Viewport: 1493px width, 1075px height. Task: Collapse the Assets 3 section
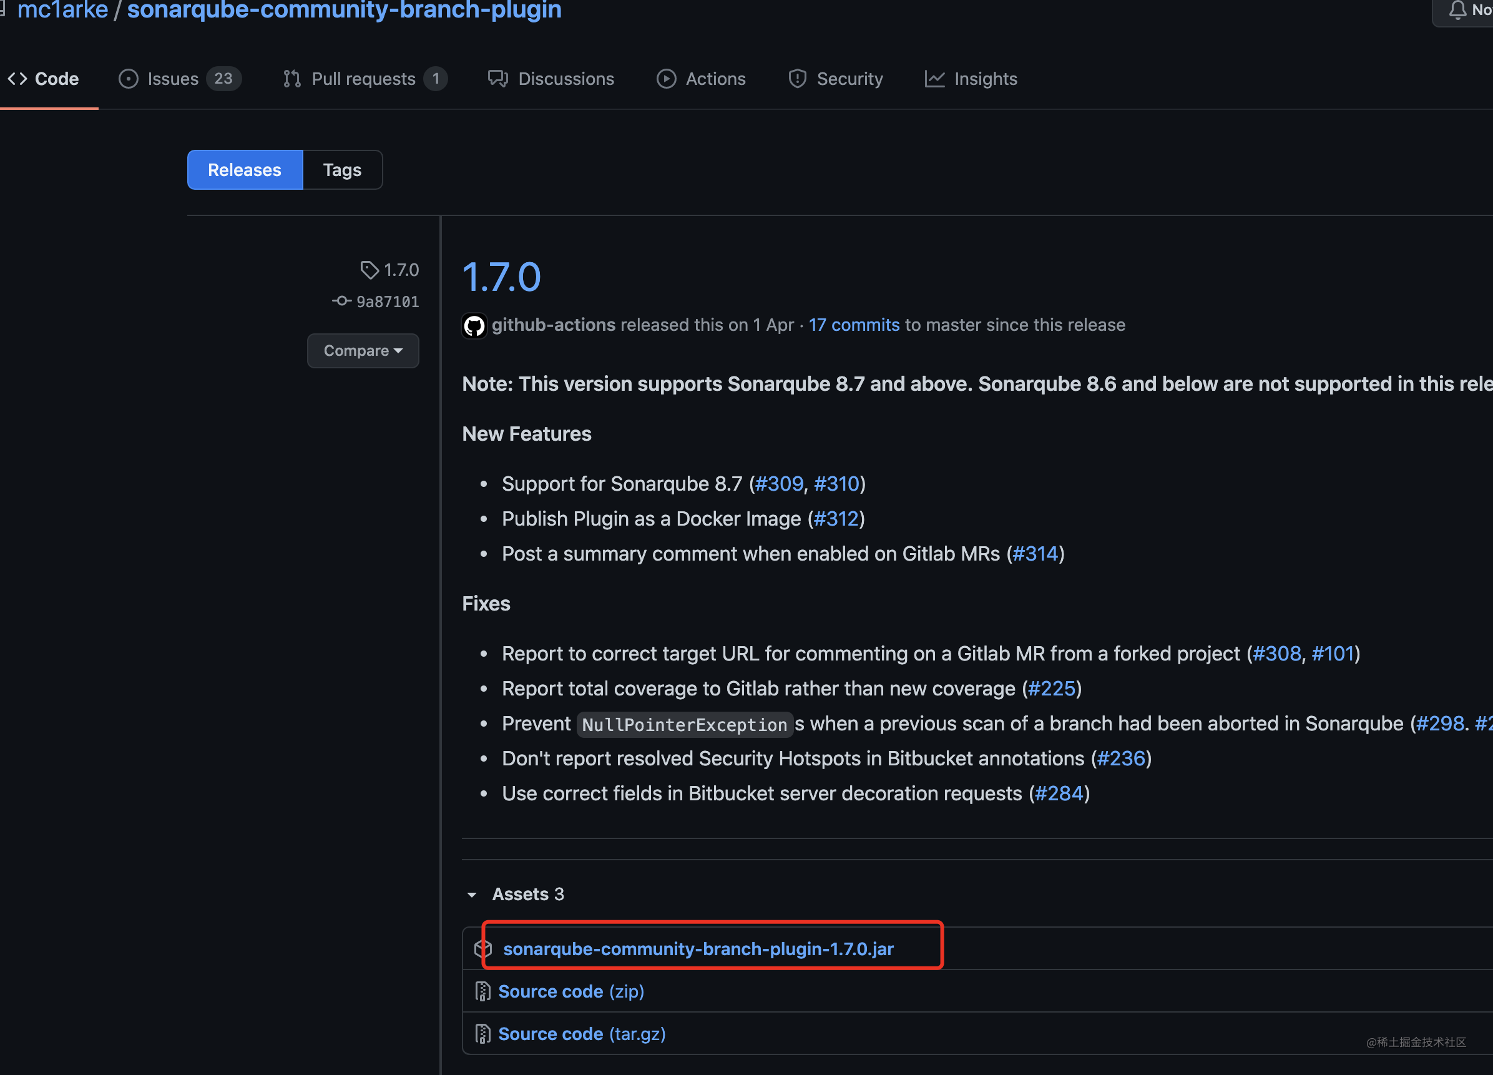[x=472, y=894]
